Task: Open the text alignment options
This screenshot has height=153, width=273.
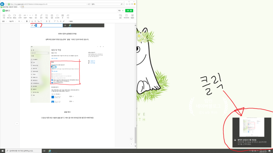Action: (47, 21)
